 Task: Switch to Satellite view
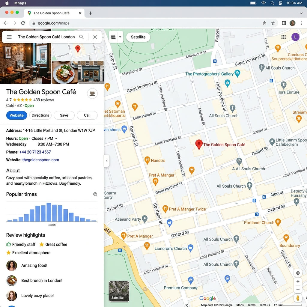tap(138, 37)
